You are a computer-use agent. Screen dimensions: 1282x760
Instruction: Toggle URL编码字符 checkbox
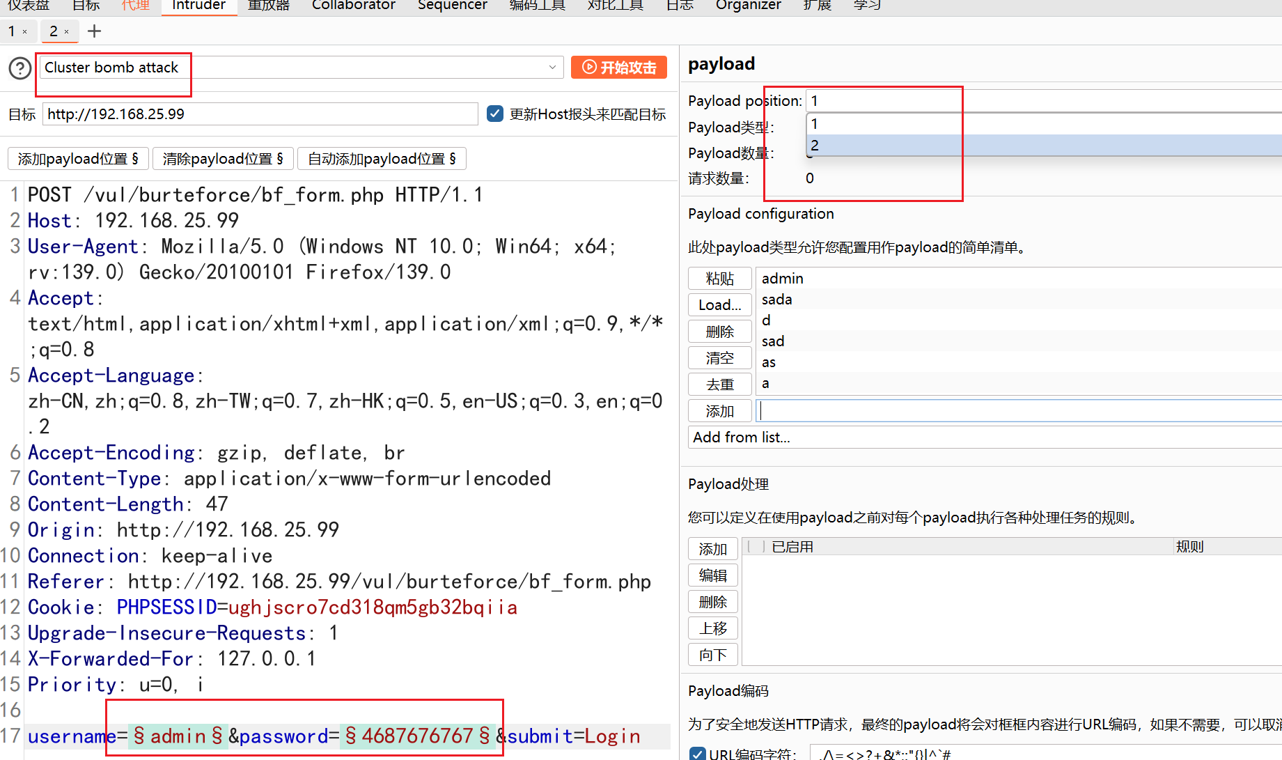tap(697, 754)
